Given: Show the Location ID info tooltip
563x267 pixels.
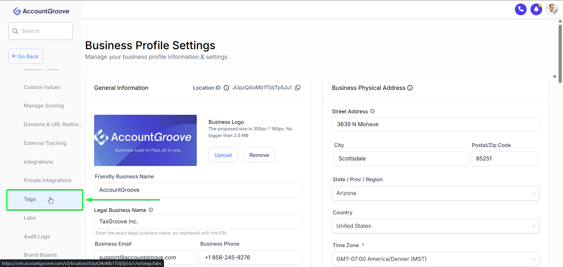Looking at the screenshot, I should pyautogui.click(x=226, y=88).
